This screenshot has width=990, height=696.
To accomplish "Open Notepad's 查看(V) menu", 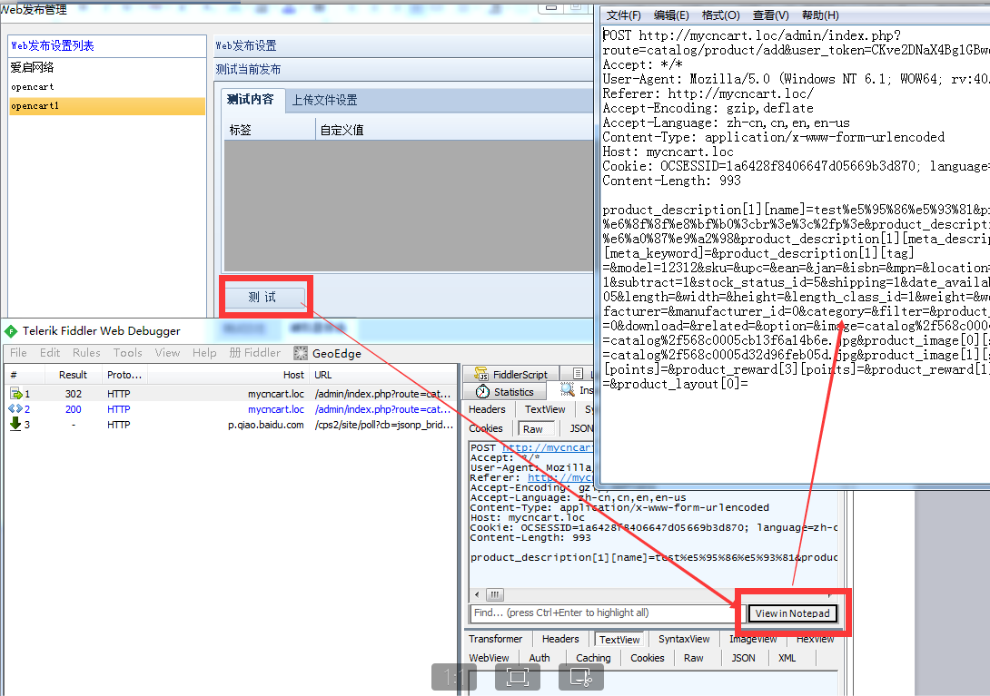I will [770, 15].
